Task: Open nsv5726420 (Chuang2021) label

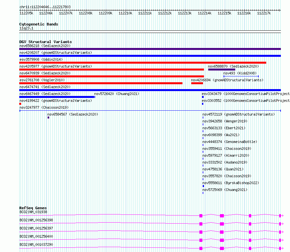Action: (x=117, y=94)
